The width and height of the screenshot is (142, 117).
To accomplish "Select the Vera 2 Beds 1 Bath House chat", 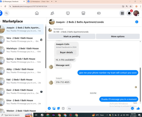I will coord(22,40).
